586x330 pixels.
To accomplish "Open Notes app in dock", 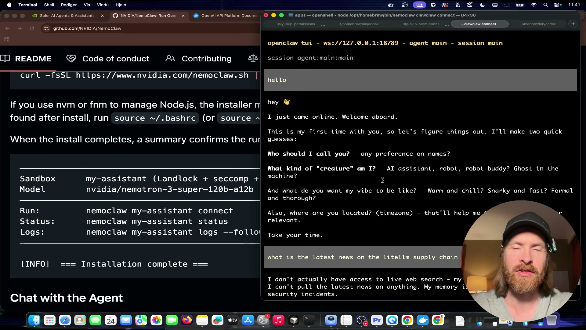I will (202, 320).
